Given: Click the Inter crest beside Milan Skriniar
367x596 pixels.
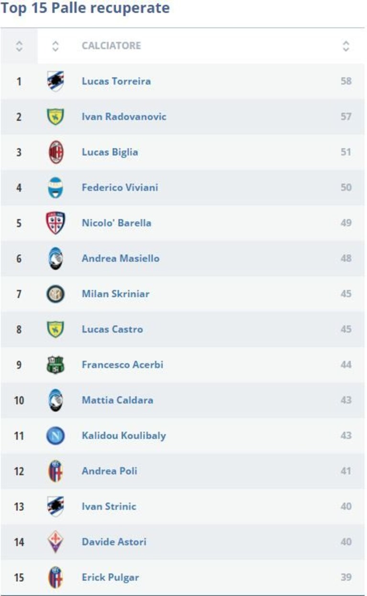Looking at the screenshot, I should pyautogui.click(x=56, y=293).
